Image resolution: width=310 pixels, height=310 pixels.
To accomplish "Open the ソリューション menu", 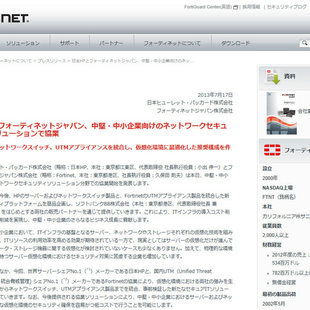I will (x=23, y=43).
